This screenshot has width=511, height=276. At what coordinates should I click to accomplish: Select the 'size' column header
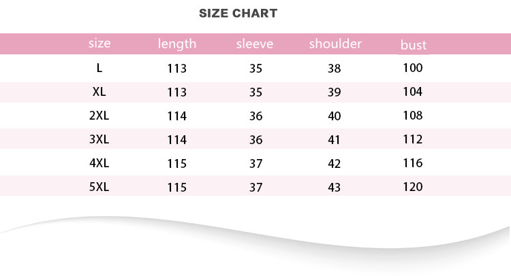point(99,44)
